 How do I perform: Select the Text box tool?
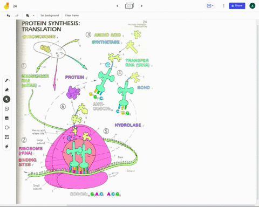pyautogui.click(x=7, y=137)
